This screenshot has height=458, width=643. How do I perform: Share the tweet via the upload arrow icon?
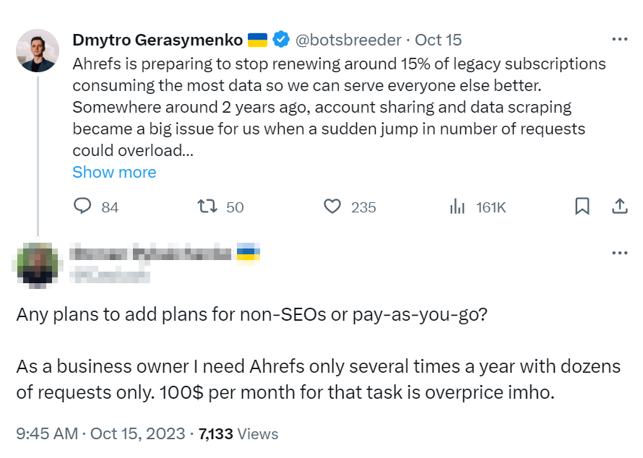click(619, 207)
